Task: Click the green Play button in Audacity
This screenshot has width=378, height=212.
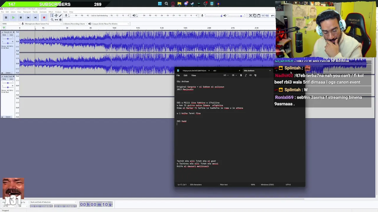Action: coord(13,17)
